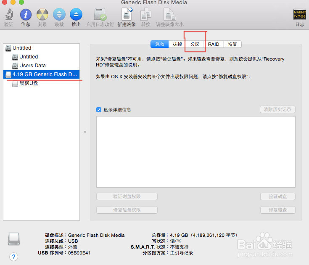This screenshot has width=309, height=265.
Task: Open the Log (日志) icon
Action: [x=299, y=14]
